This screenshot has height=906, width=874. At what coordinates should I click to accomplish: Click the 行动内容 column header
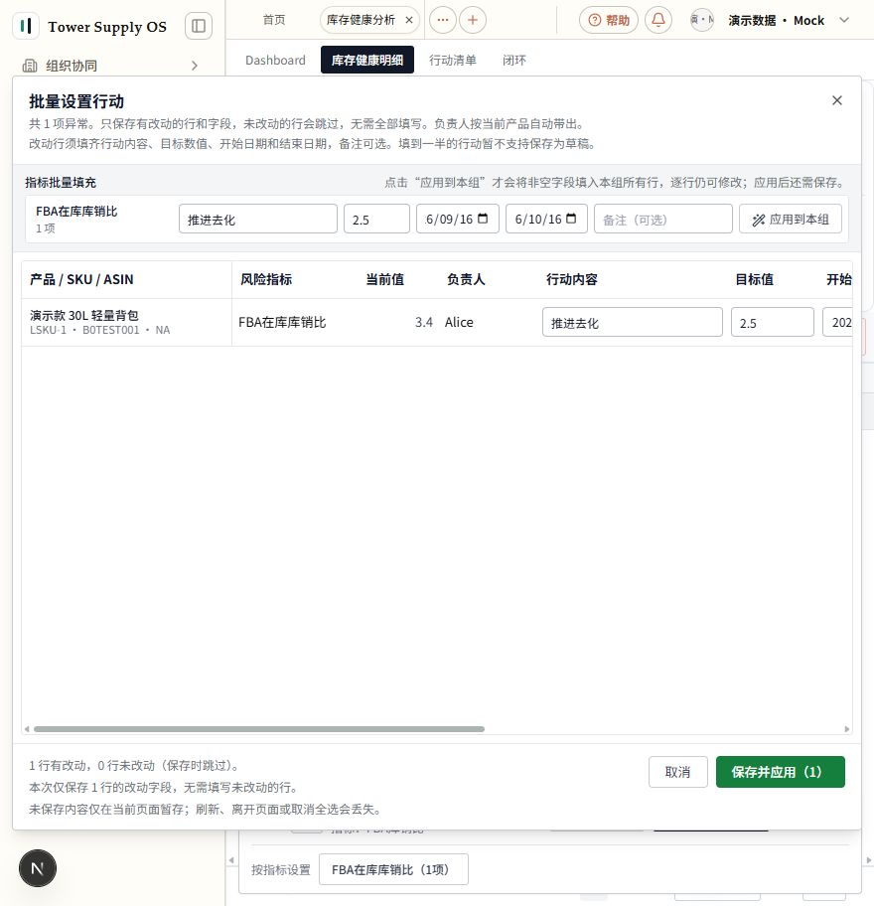click(572, 280)
